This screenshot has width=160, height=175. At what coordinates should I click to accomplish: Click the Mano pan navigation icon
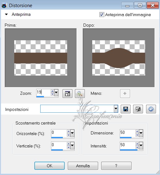pos(125,94)
